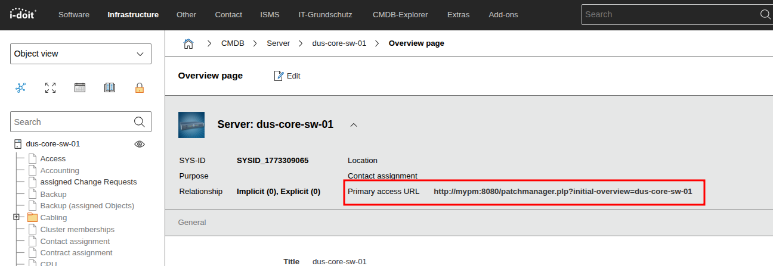
Task: Open the Other menu
Action: (187, 14)
